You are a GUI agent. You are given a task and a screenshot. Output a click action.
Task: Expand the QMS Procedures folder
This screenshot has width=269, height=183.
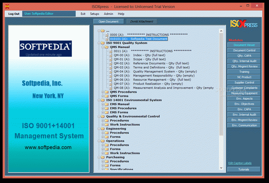pyautogui.click(x=103, y=92)
